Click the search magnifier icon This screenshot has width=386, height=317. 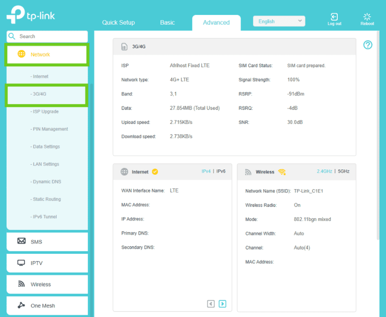coord(12,36)
